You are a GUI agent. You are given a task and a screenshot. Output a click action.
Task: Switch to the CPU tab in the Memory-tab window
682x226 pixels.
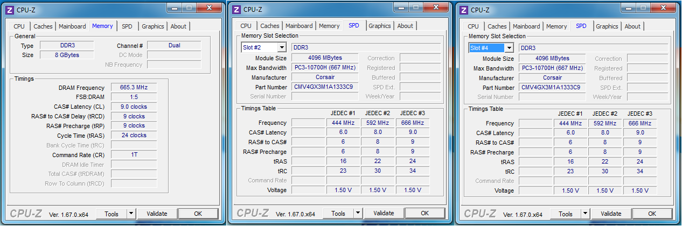19,26
